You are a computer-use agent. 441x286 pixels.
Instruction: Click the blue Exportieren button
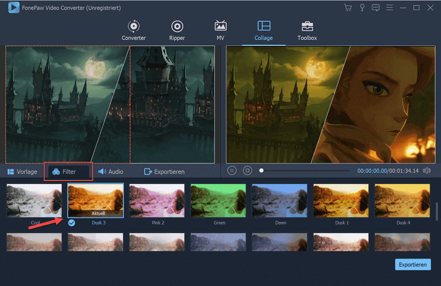(x=413, y=264)
